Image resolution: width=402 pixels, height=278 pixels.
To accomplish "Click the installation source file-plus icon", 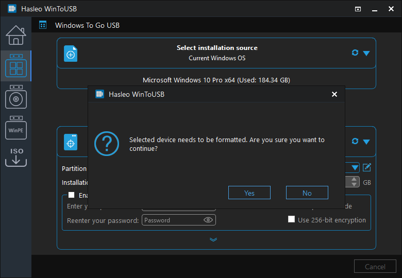I will click(71, 54).
